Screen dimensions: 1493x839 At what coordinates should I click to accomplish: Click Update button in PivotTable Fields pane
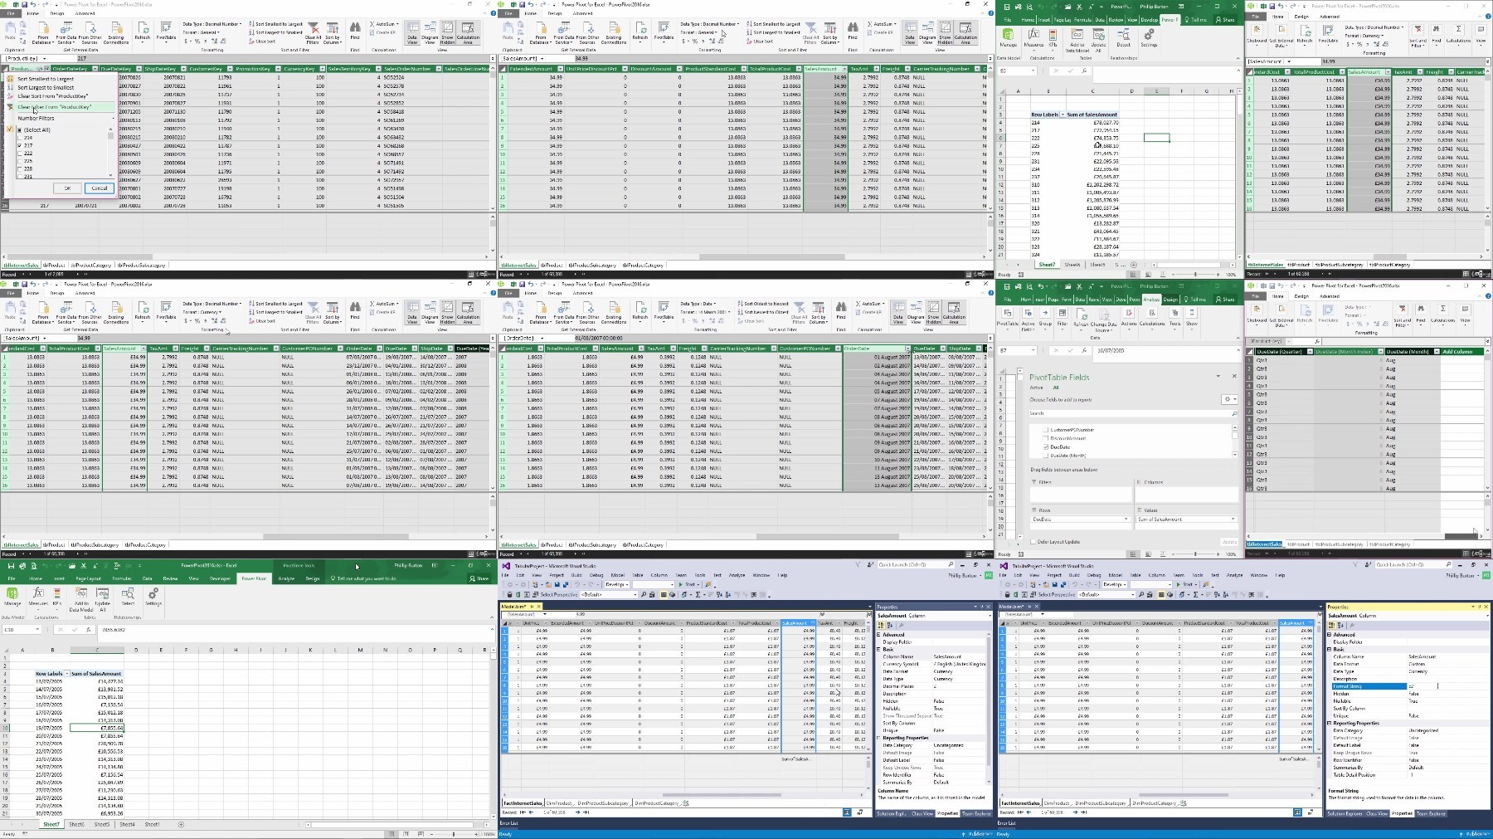(x=1229, y=542)
